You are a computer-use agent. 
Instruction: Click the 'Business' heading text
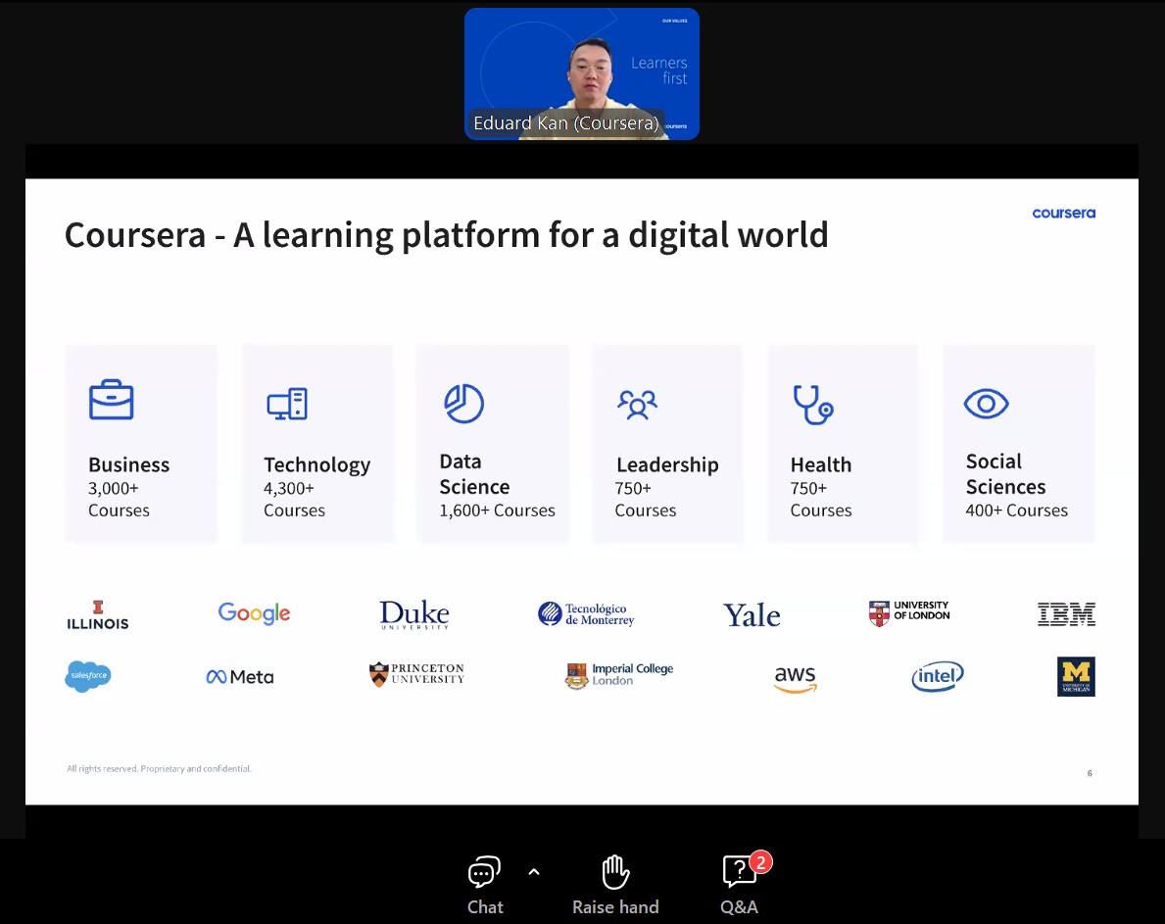(x=128, y=465)
